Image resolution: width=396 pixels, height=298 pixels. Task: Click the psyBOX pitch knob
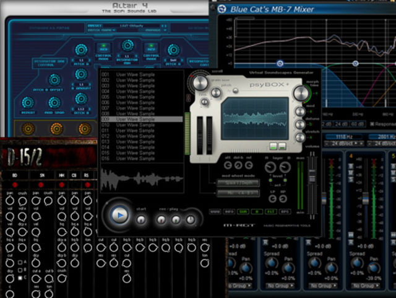point(216,93)
